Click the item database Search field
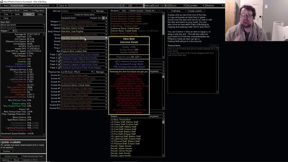The height and width of the screenshot is (162, 288). 130,116
